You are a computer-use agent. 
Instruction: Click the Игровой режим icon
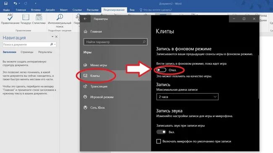(x=85, y=97)
